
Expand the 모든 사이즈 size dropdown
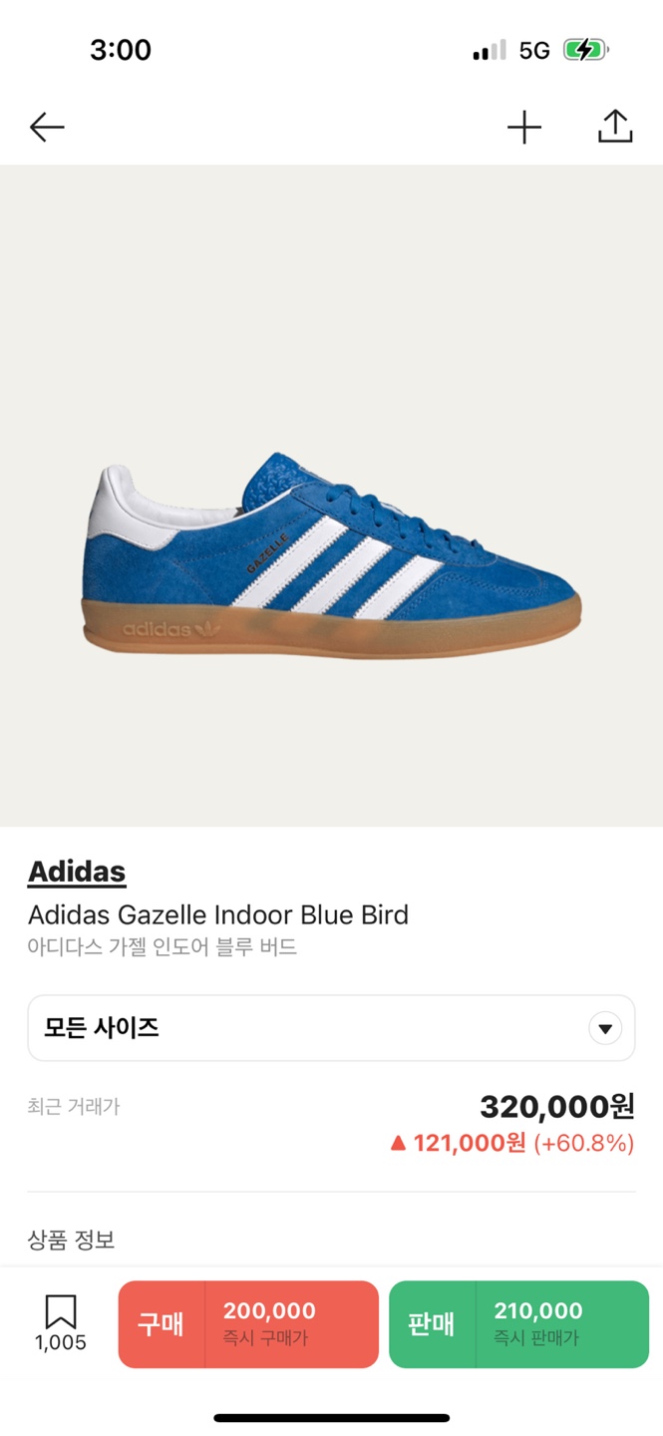[x=331, y=1028]
